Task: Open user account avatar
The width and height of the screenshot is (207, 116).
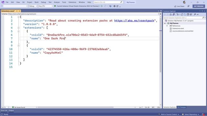Action: click(184, 2)
